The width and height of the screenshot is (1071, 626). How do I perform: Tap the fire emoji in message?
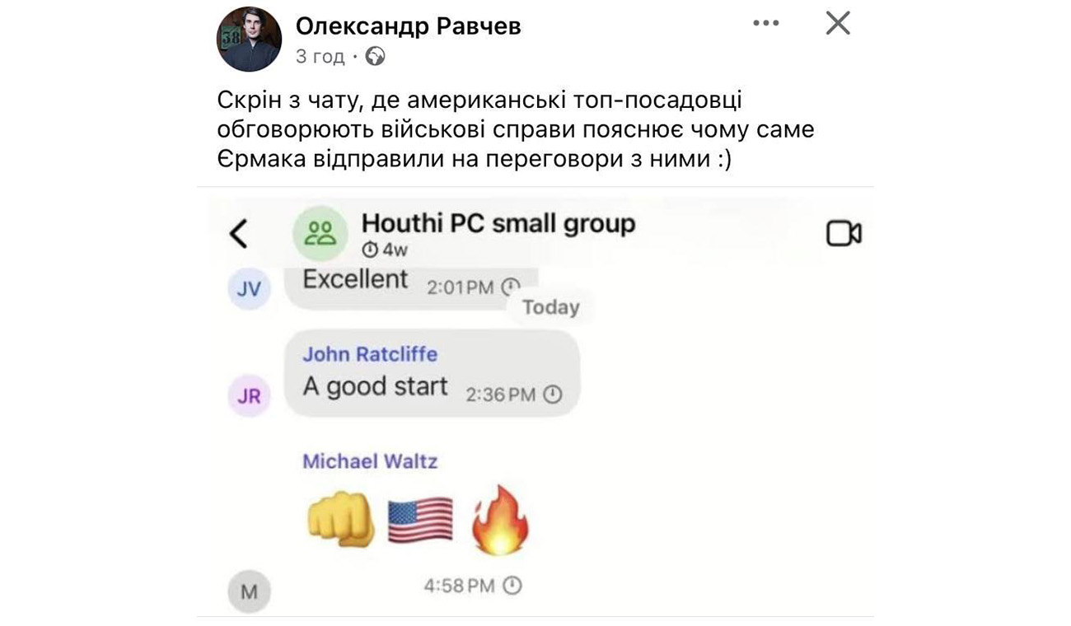[499, 520]
